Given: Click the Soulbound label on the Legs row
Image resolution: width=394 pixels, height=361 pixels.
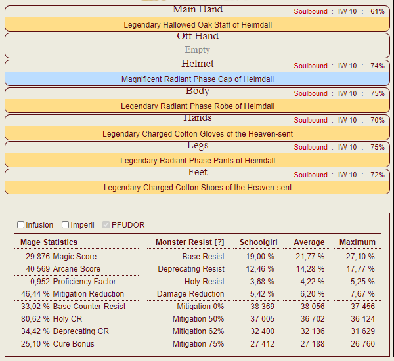Looking at the screenshot, I should (x=311, y=147).
